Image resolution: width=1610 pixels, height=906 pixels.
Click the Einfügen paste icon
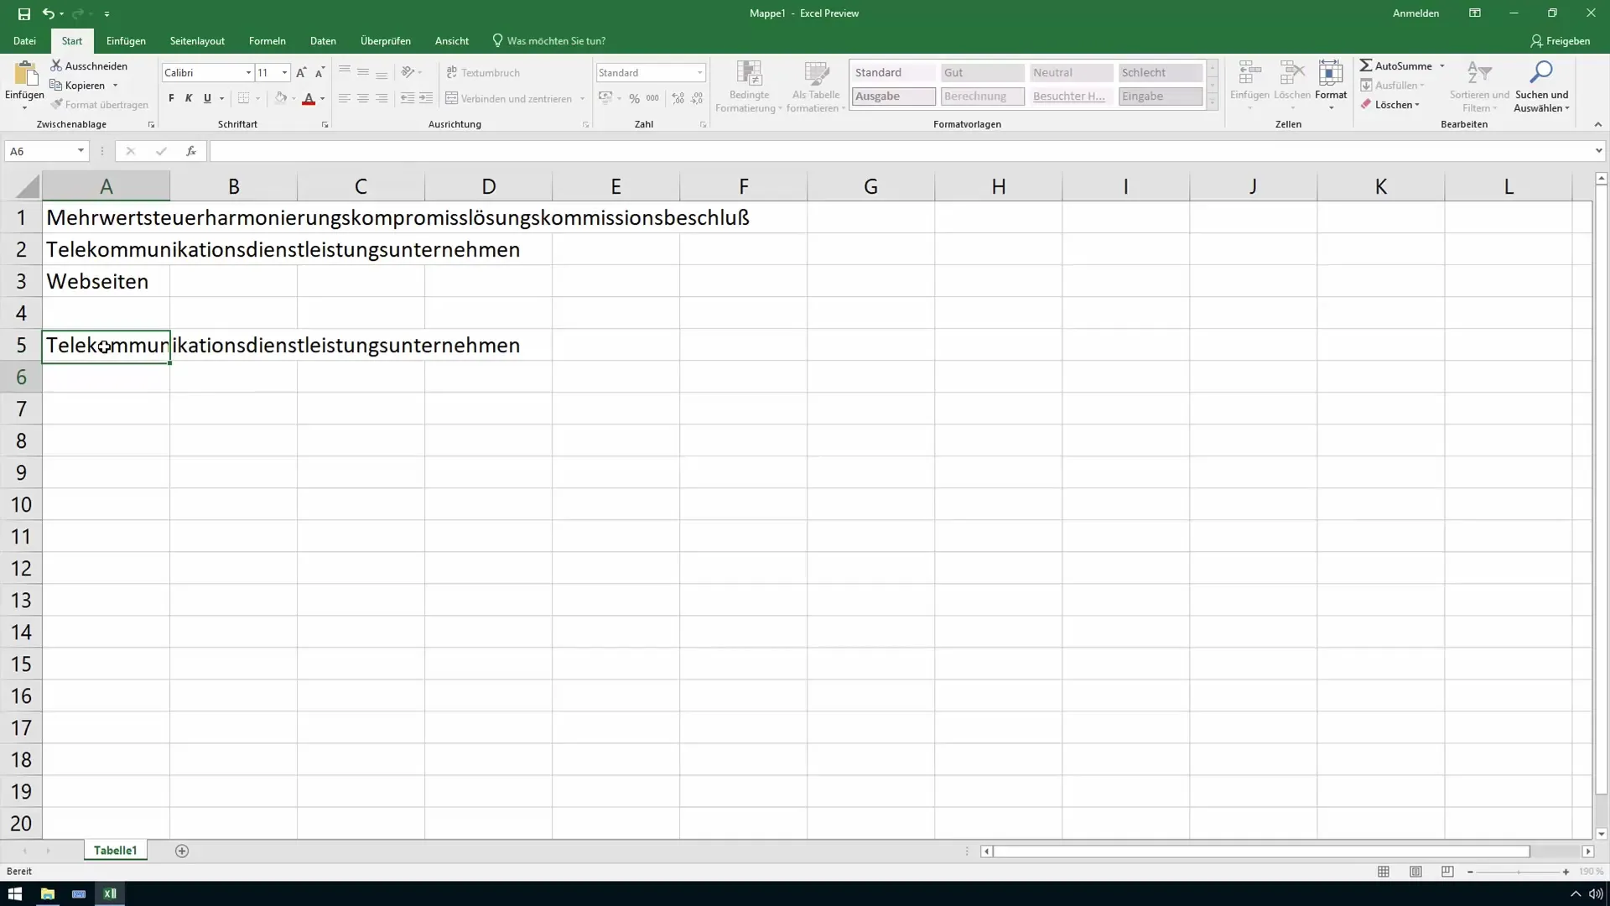[x=25, y=75]
